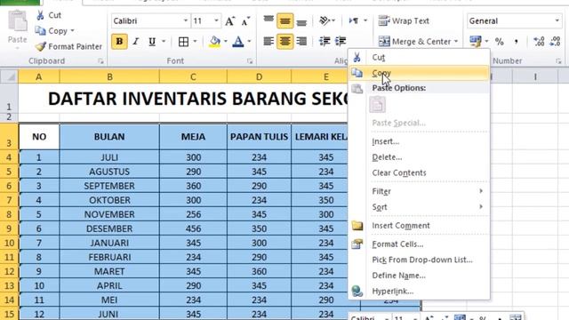This screenshot has height=320, width=569.
Task: Choose Insert... in the context menu
Action: (419, 141)
